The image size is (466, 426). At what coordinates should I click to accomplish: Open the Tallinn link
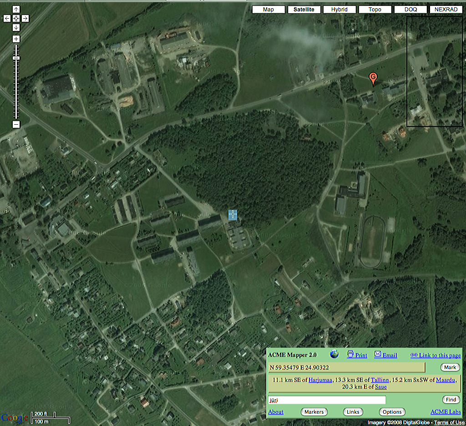(380, 380)
